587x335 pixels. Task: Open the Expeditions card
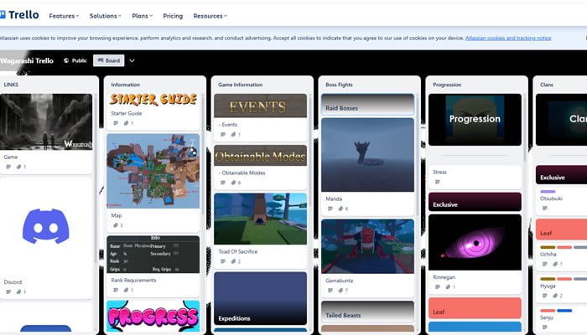coord(260,298)
